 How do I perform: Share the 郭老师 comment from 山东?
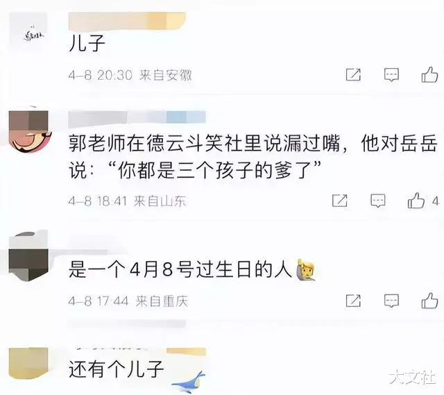pyautogui.click(x=340, y=201)
